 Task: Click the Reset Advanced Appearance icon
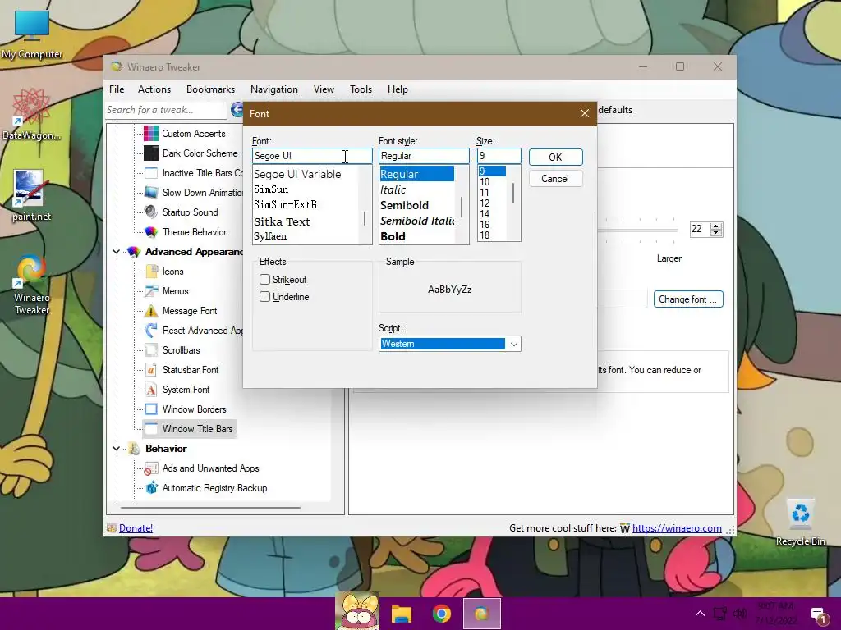point(151,331)
